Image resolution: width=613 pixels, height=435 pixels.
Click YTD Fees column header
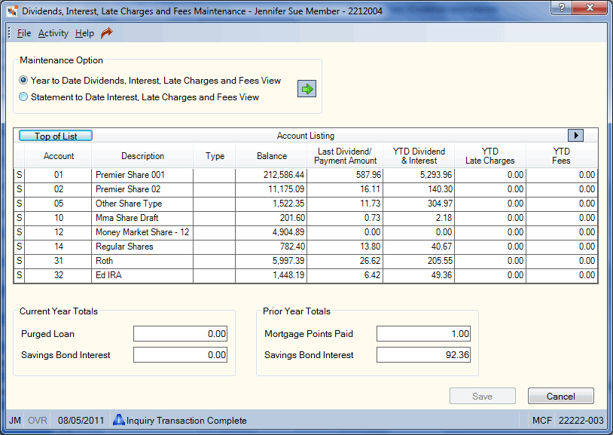click(x=561, y=156)
